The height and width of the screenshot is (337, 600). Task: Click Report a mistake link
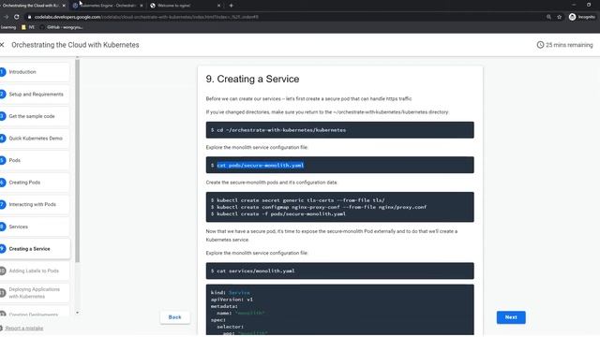click(x=24, y=329)
